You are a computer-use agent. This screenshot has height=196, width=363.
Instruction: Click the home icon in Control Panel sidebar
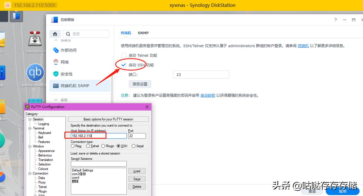click(x=55, y=34)
